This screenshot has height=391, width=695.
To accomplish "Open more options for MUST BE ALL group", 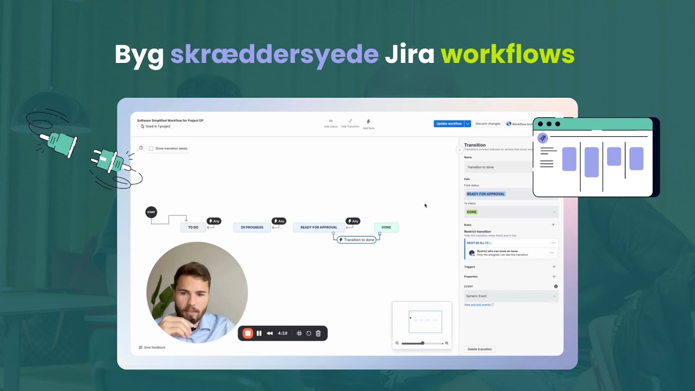I will tap(553, 243).
